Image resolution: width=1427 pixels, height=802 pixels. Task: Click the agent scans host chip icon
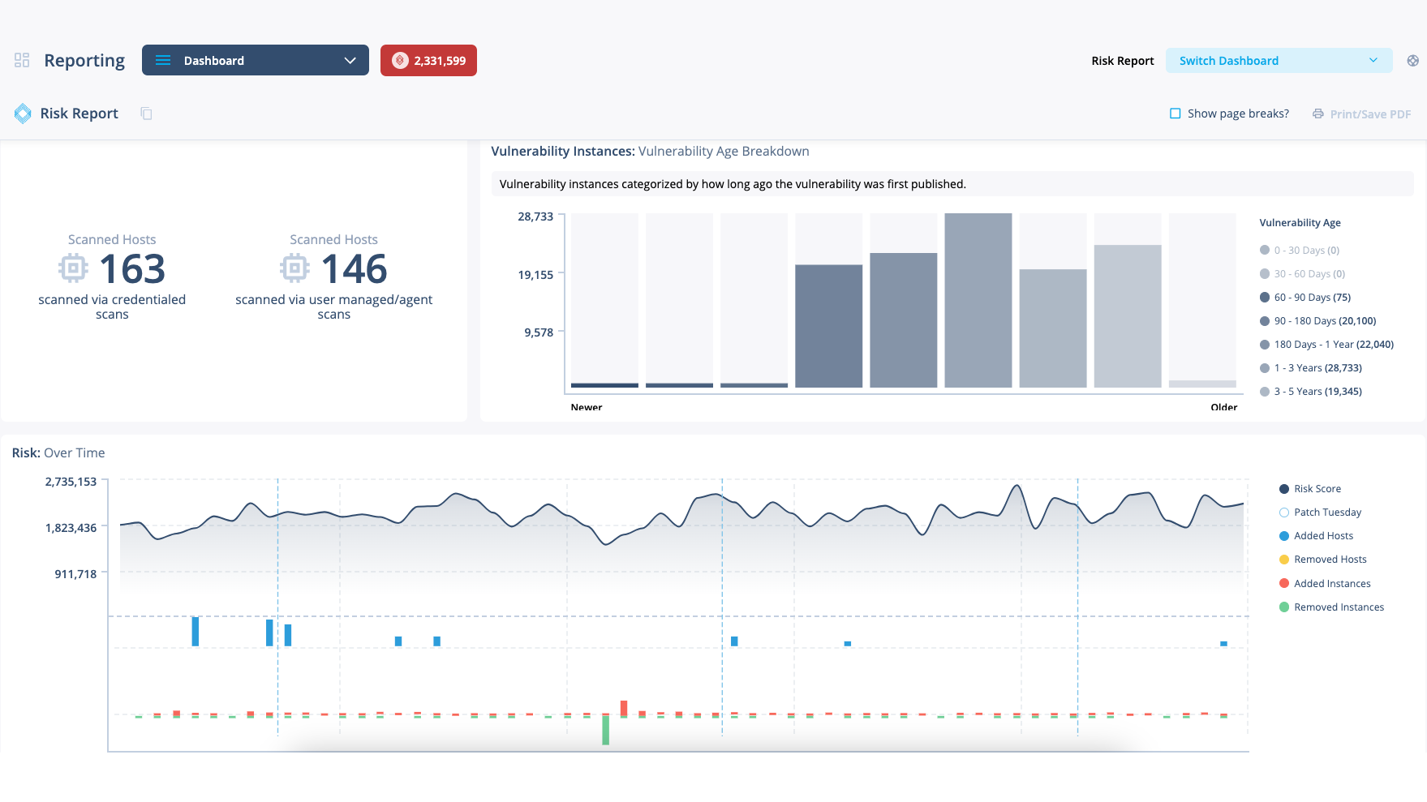click(294, 268)
